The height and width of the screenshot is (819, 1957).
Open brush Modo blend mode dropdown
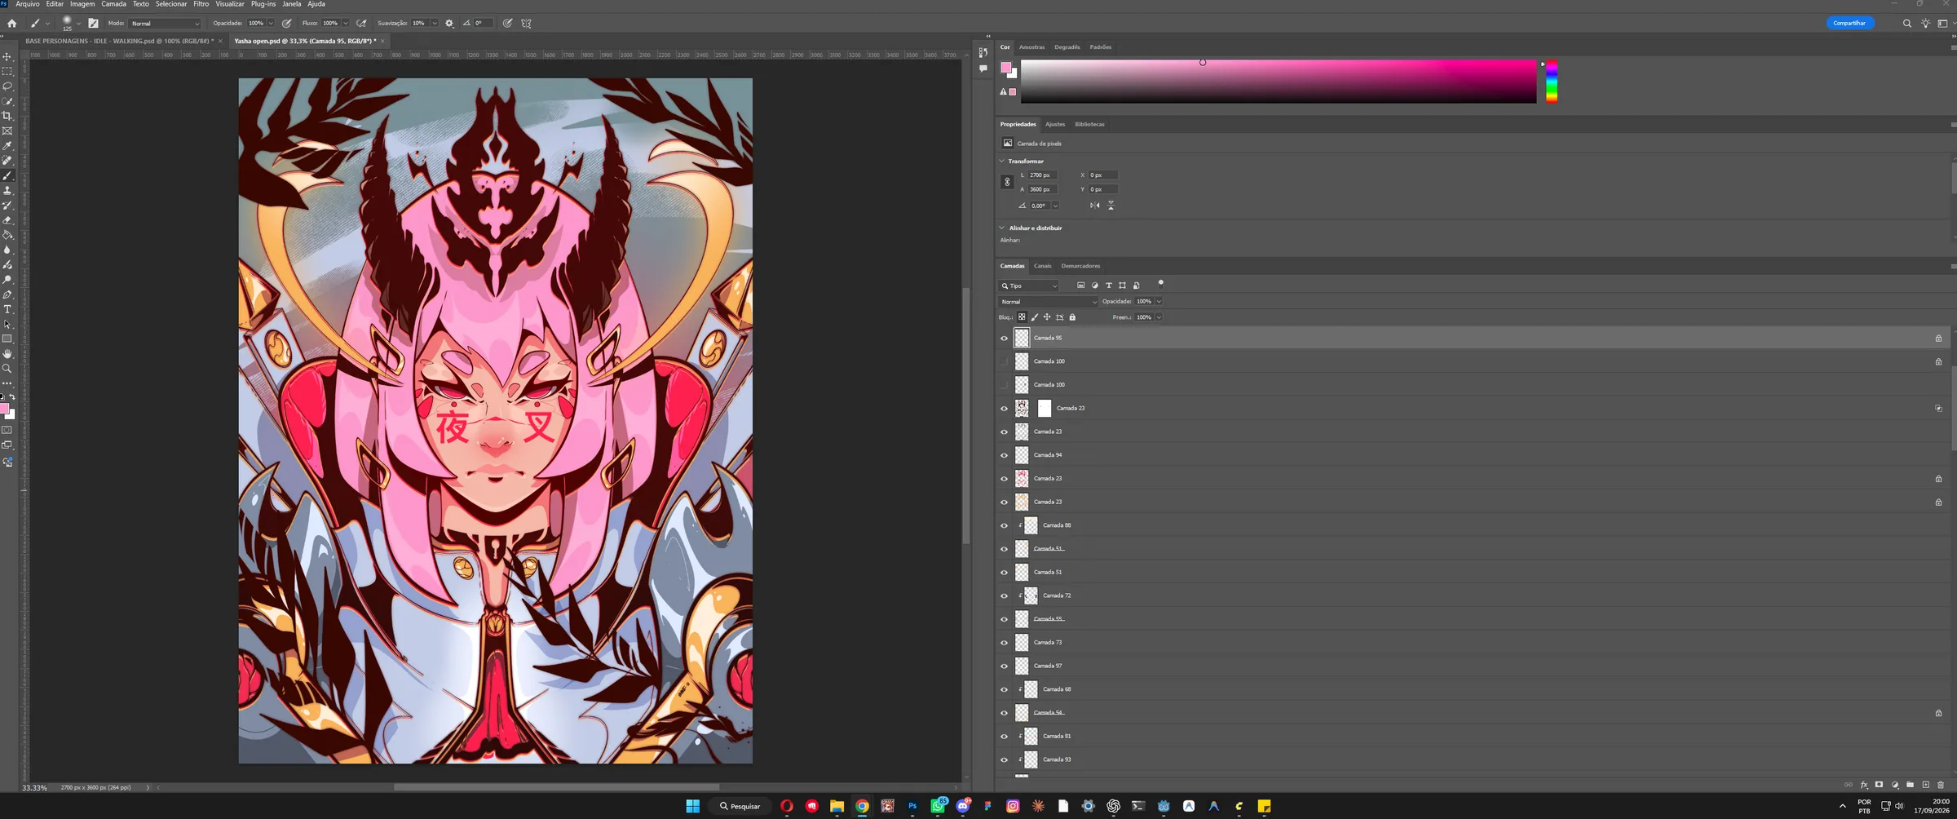click(x=165, y=24)
